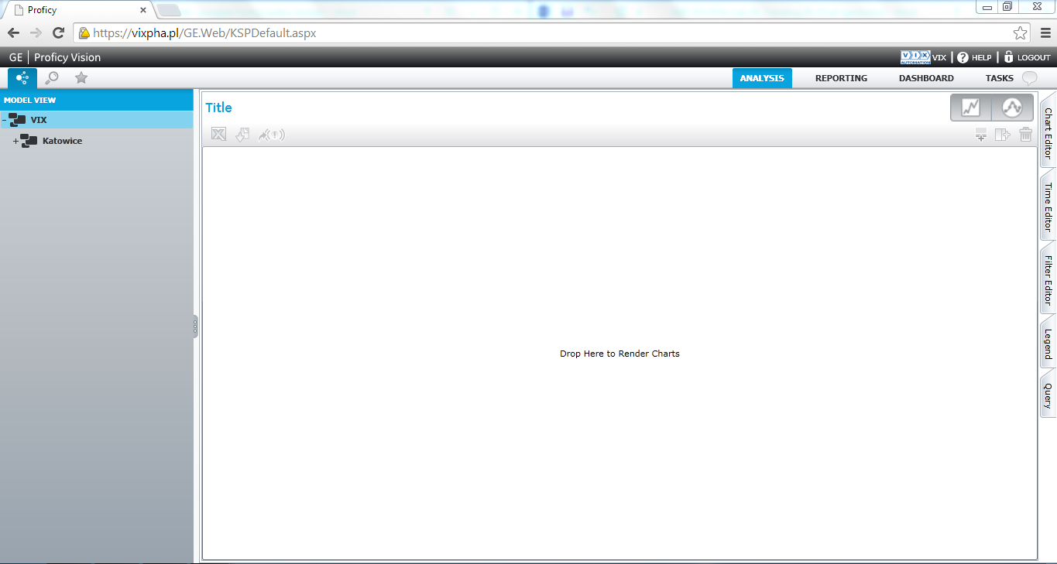The width and height of the screenshot is (1057, 564).
Task: Switch to the TASKS tab
Action: click(x=999, y=78)
